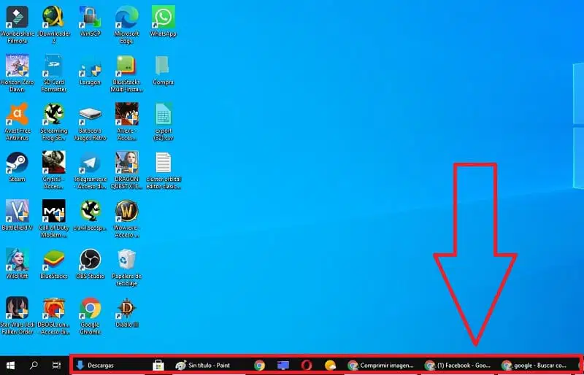This screenshot has height=375, width=584.
Task: Open Opera browser from the taskbar
Action: tap(307, 366)
